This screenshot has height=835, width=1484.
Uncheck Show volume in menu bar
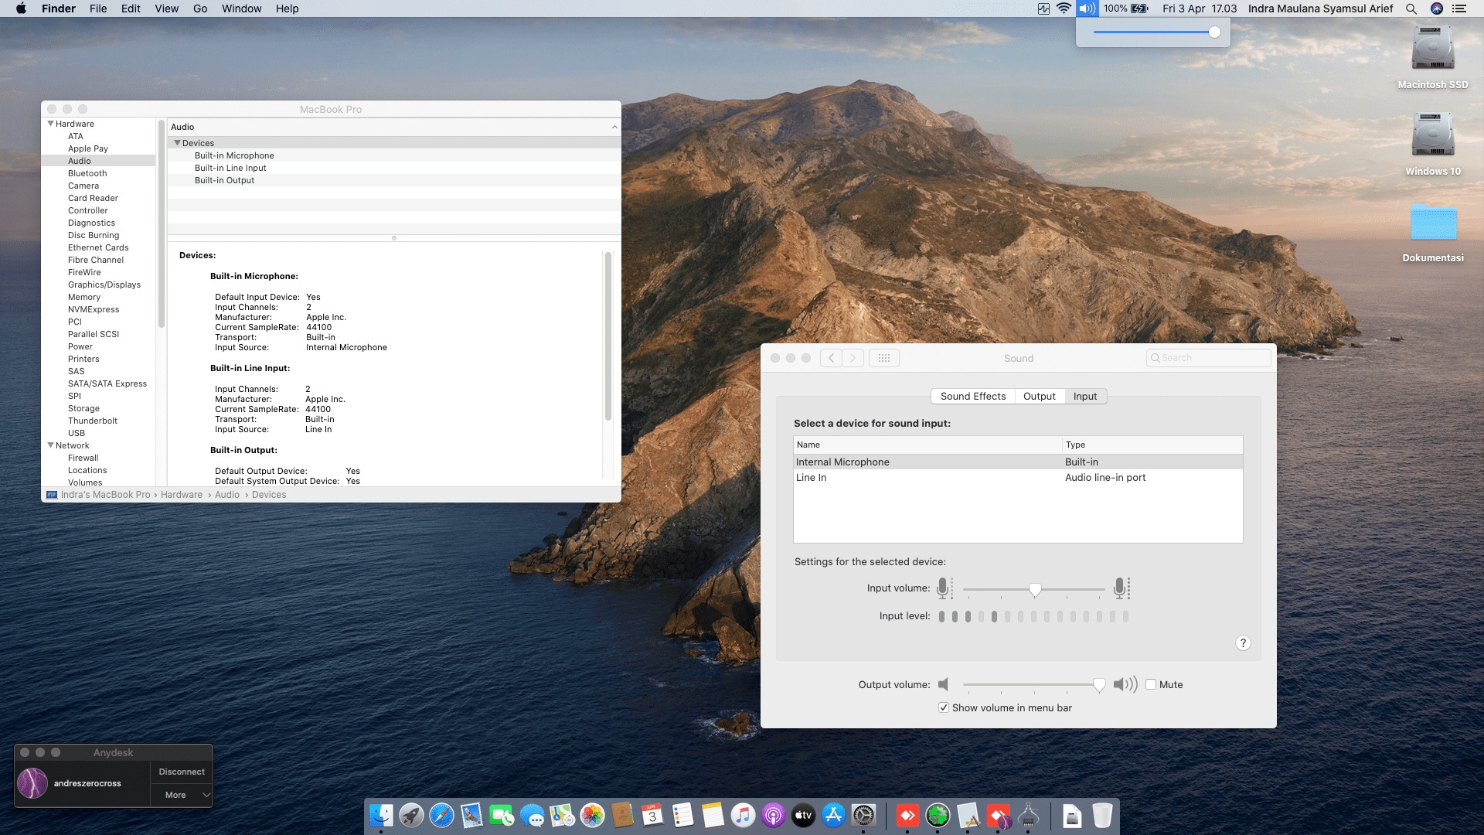coord(944,707)
